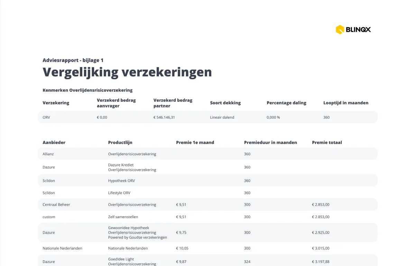
Task: Click the '0,000 %' value
Action: click(x=273, y=117)
